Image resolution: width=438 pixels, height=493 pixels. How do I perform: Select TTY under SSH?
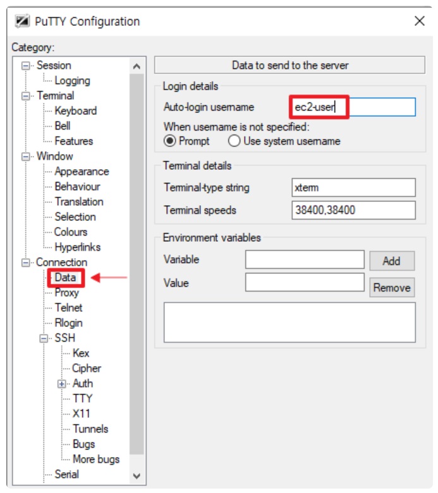click(83, 399)
